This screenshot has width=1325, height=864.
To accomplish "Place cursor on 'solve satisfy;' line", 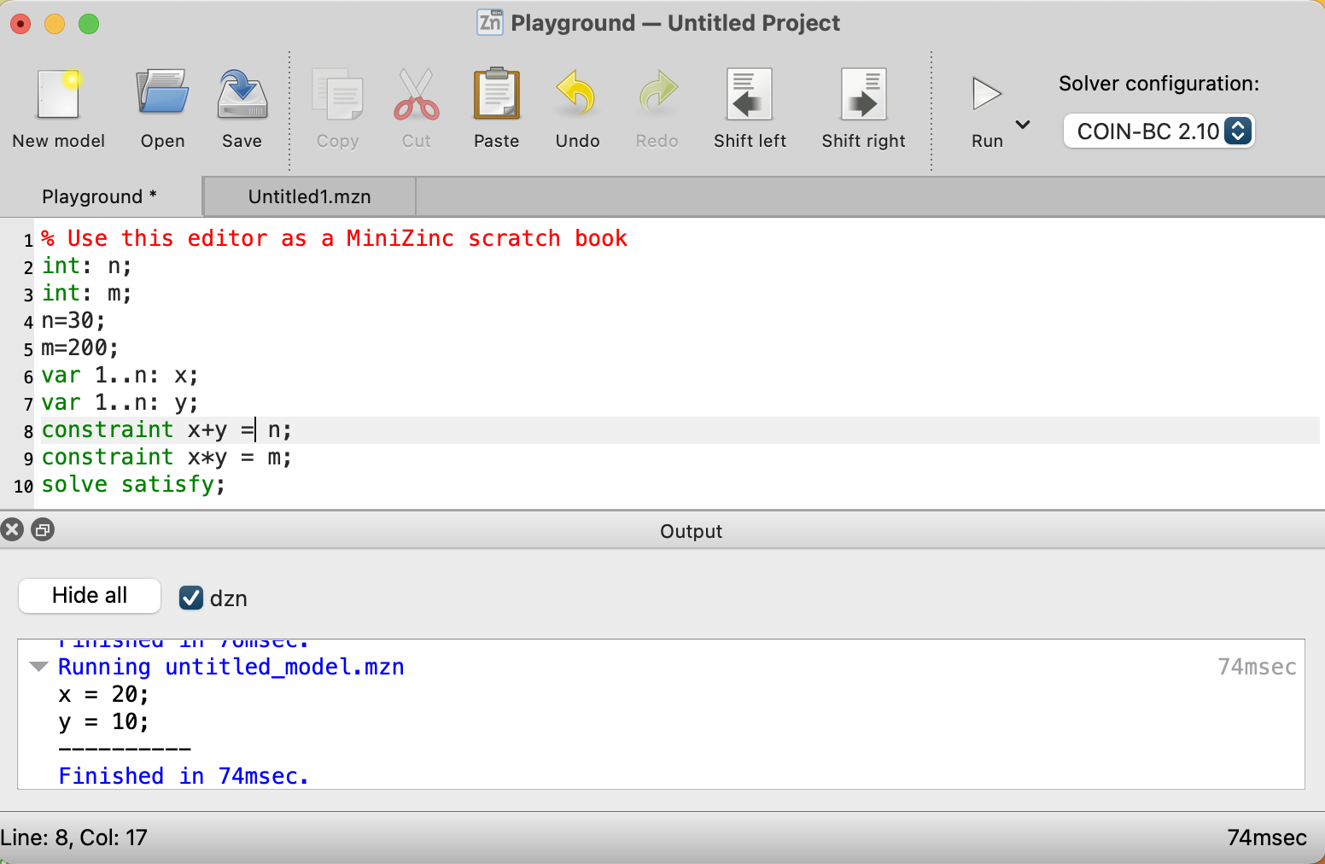I will pyautogui.click(x=133, y=485).
